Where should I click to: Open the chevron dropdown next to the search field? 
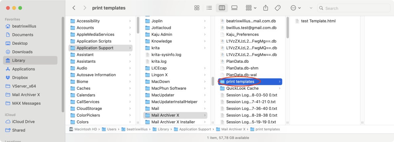pos(311,8)
